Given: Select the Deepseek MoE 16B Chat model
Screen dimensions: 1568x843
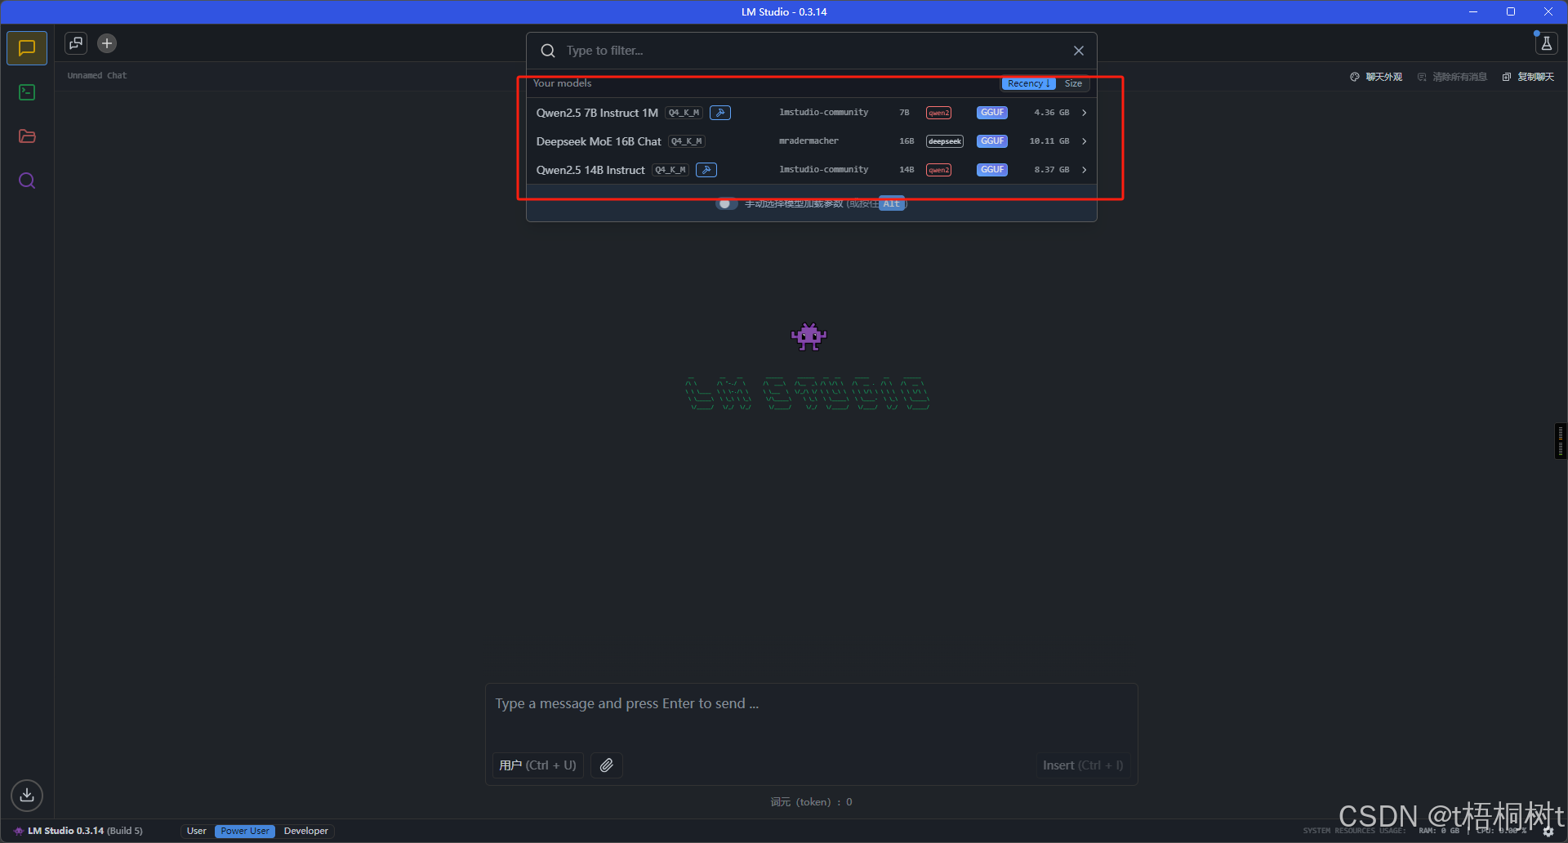Looking at the screenshot, I should (x=812, y=141).
